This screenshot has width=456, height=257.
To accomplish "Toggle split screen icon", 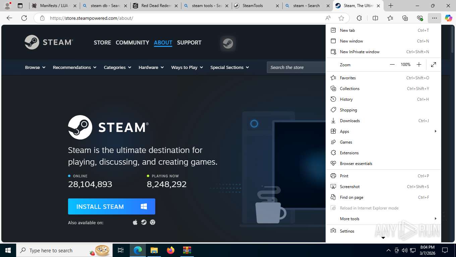I will point(375,18).
